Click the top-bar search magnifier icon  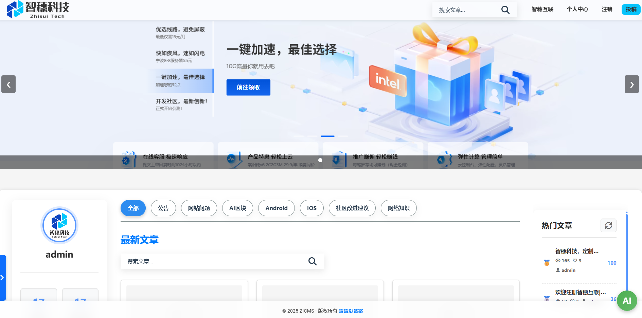click(x=505, y=10)
